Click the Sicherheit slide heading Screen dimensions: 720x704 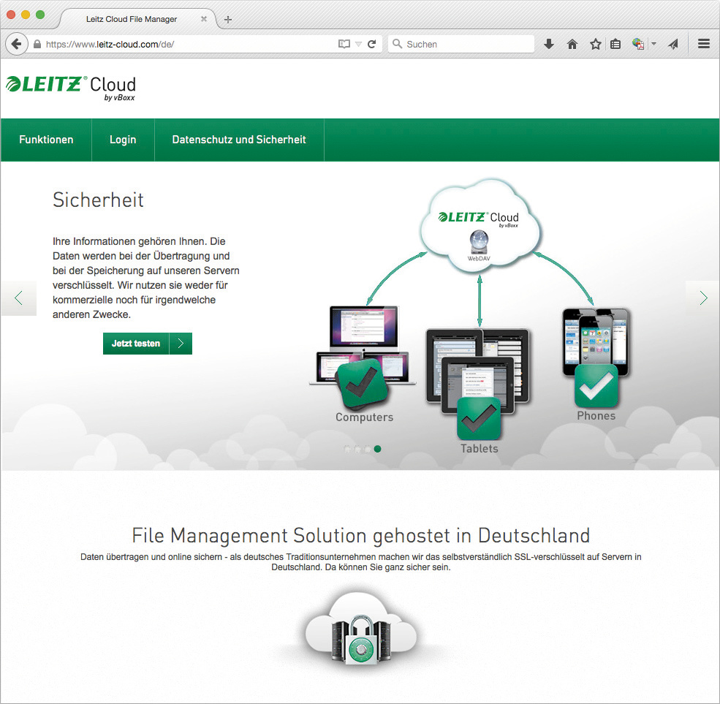point(98,200)
